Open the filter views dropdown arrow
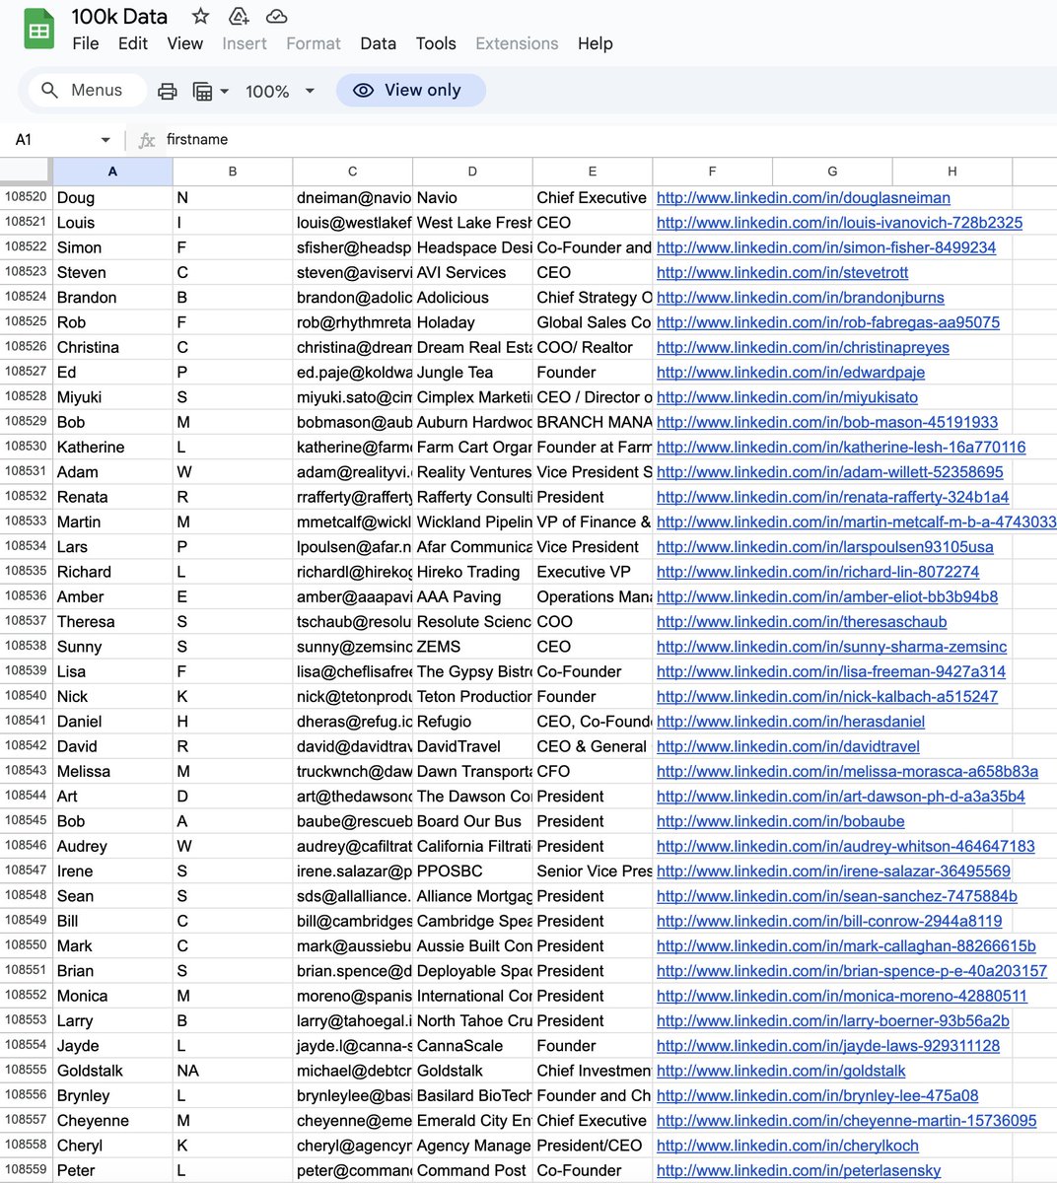 tap(224, 91)
